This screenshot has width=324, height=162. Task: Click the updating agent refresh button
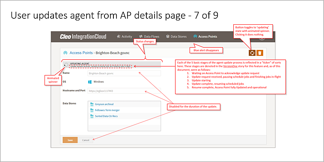(252, 53)
